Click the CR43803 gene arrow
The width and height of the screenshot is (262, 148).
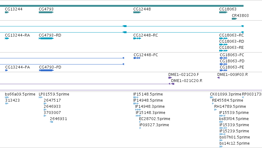tap(234, 19)
